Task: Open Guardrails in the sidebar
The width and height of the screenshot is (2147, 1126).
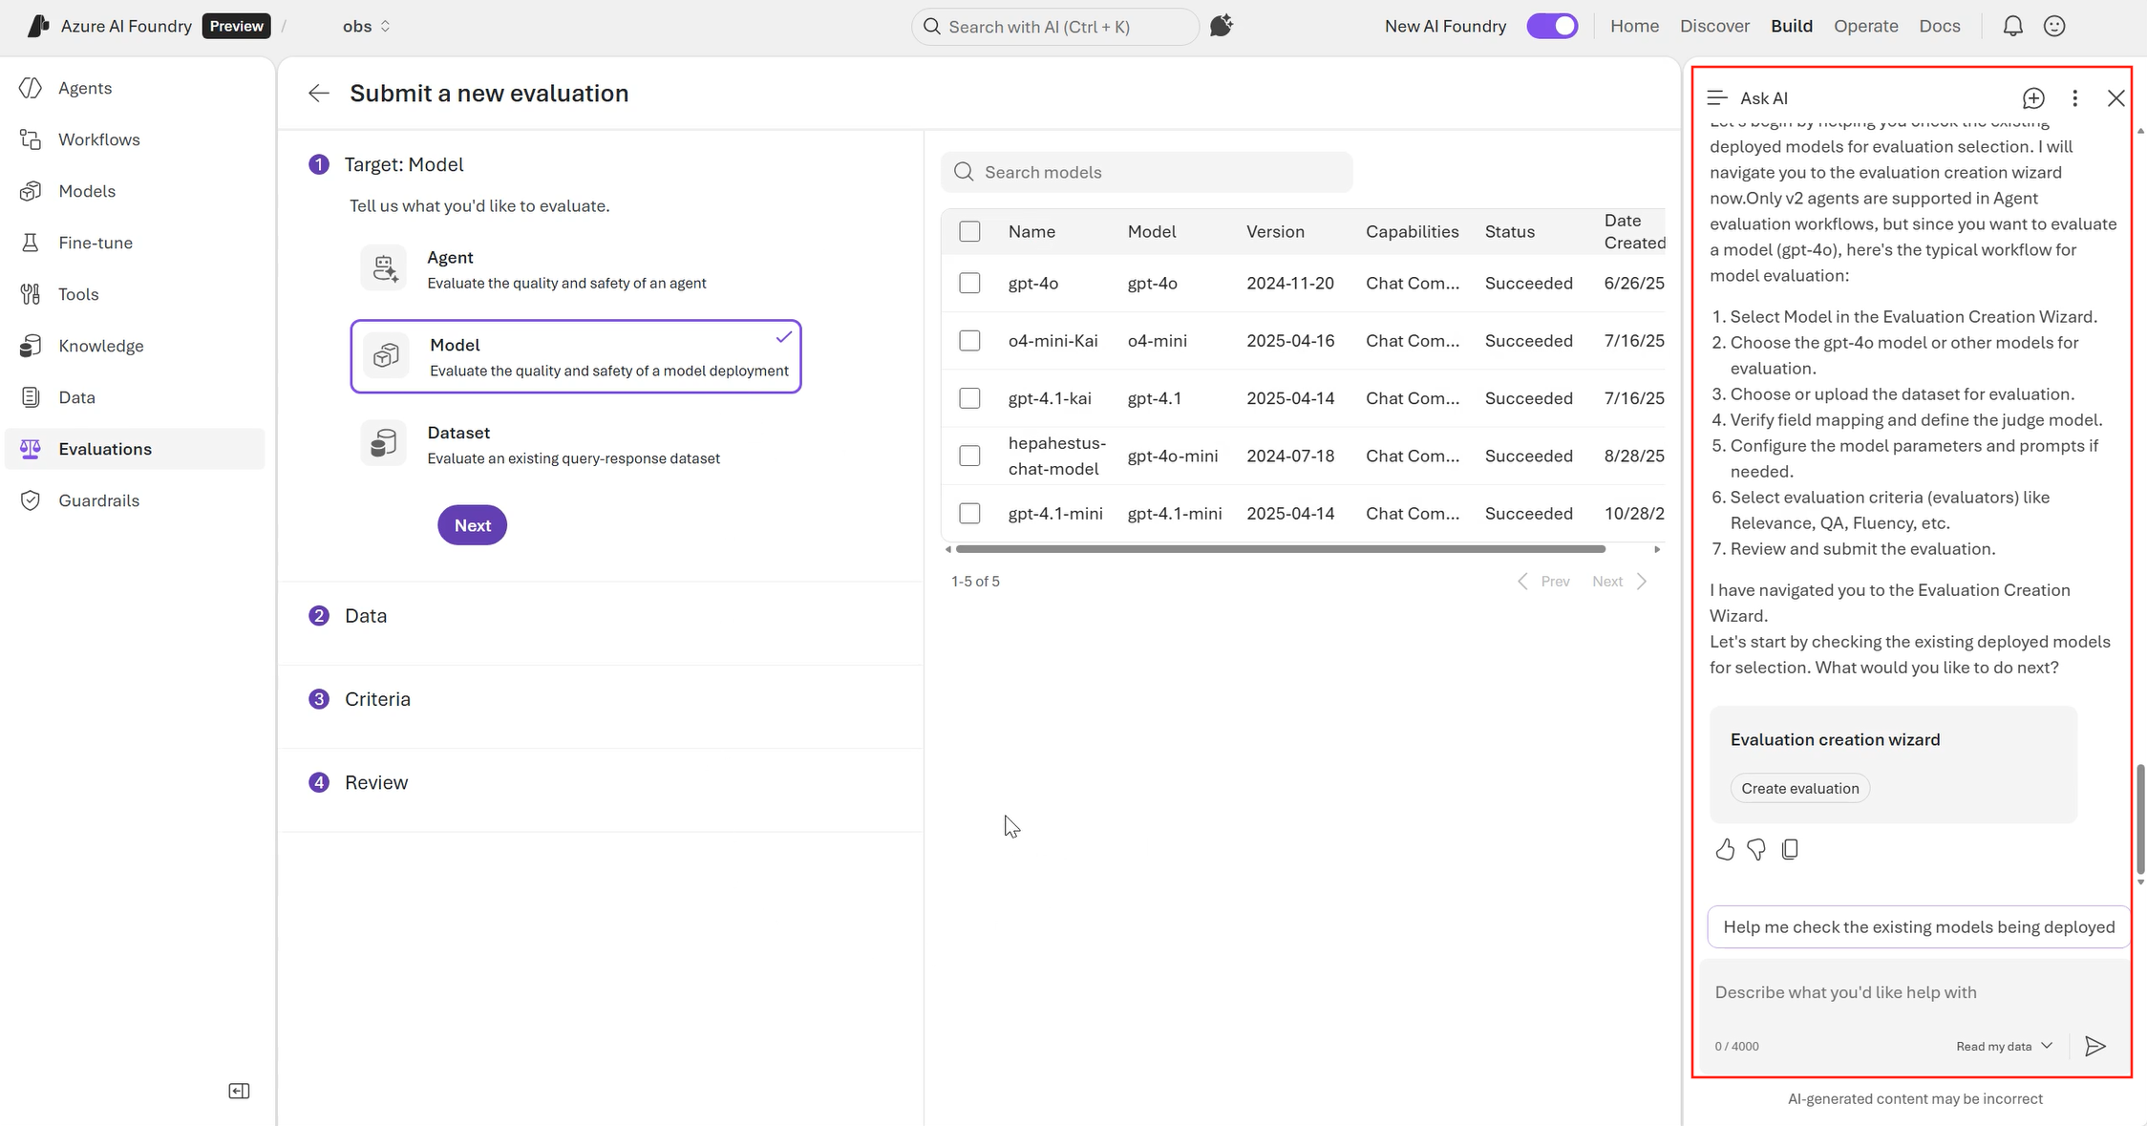Action: click(x=98, y=500)
